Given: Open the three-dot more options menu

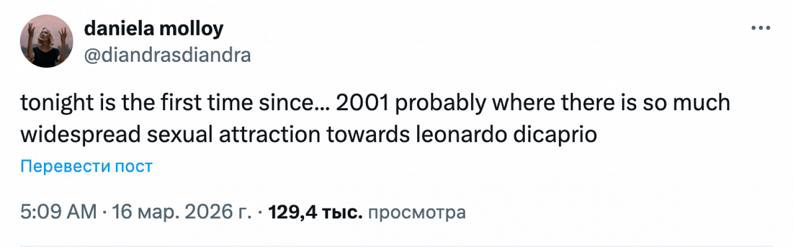Looking at the screenshot, I should pos(761,28).
